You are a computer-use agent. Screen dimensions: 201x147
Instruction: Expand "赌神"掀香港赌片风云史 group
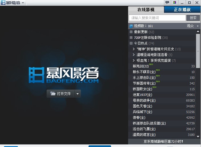[134, 49]
